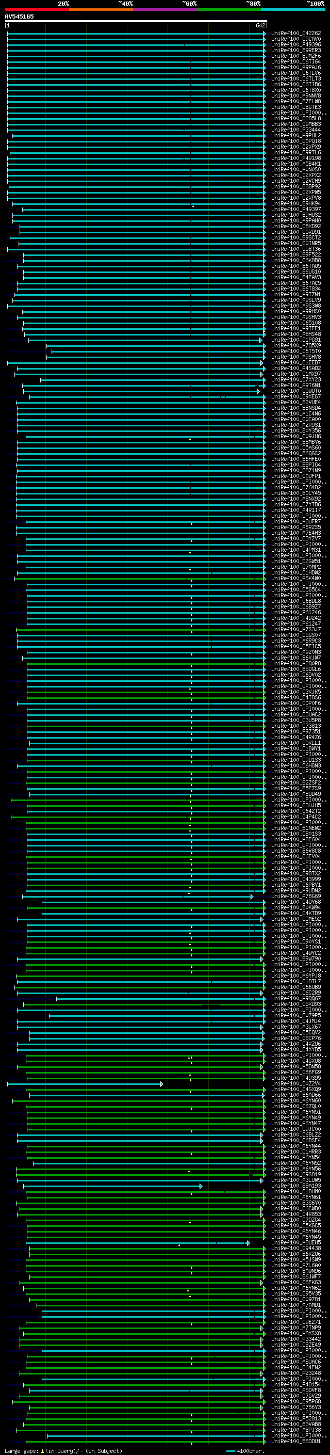Image resolution: width=330 pixels, height=1455 pixels.
Task: Open hit UniRef100_B9RER3
Action: (296, 50)
